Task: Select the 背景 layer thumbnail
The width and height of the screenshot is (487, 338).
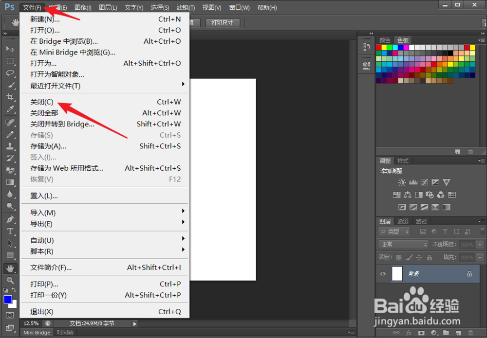Action: 397,273
